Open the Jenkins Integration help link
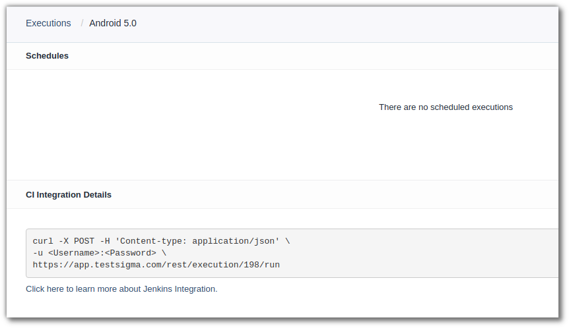The height and width of the screenshot is (328, 569). point(121,288)
